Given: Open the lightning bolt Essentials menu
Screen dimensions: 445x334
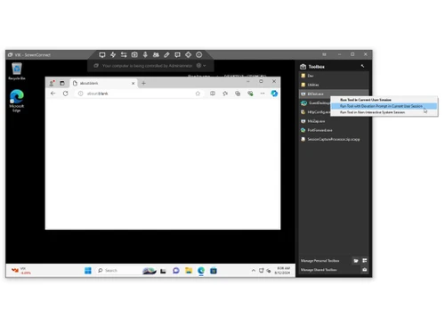Looking at the screenshot, I should point(113,54).
